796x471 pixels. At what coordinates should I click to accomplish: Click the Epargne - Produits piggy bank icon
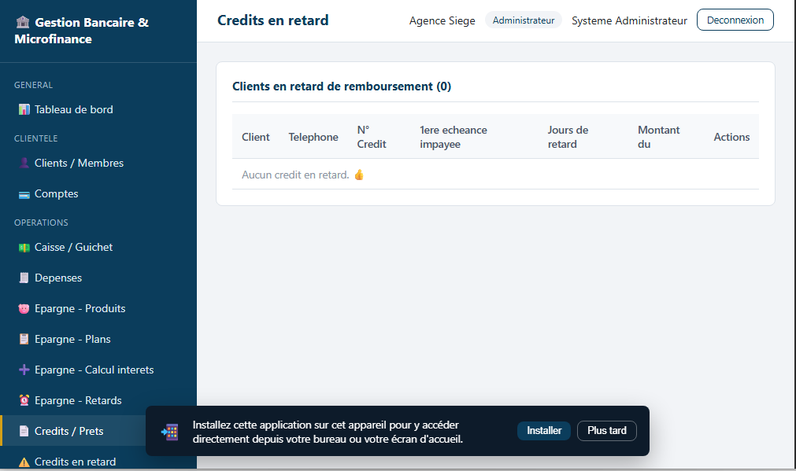pyautogui.click(x=24, y=309)
